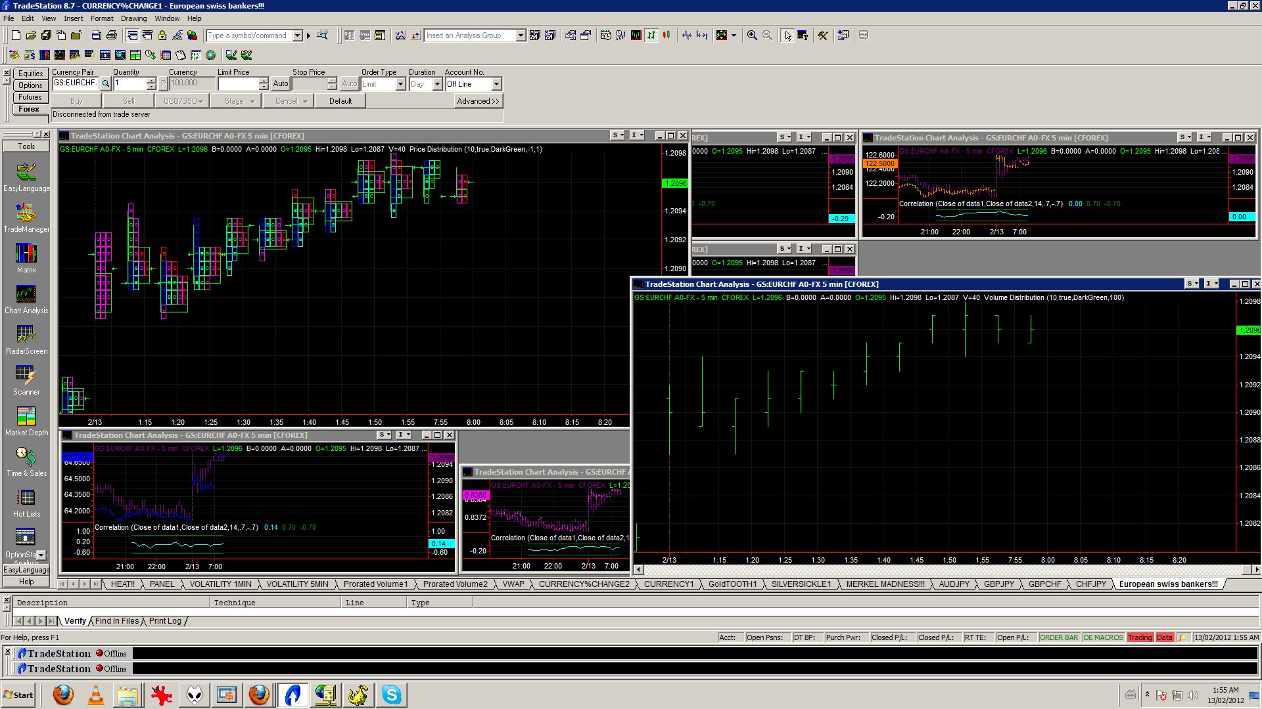Click the hammer strategy tools icon
1262x709 pixels.
(823, 35)
